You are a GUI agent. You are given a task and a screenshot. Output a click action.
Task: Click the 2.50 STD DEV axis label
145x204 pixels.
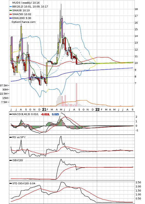pos(138,182)
